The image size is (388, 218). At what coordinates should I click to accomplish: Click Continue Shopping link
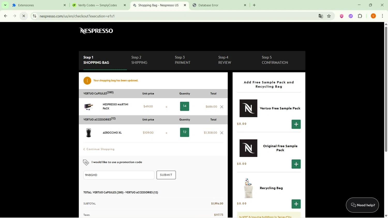point(99,149)
